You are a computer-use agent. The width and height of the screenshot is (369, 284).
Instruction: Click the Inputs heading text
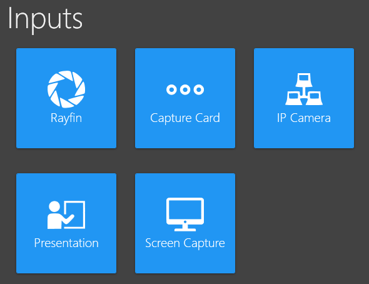[x=45, y=19]
